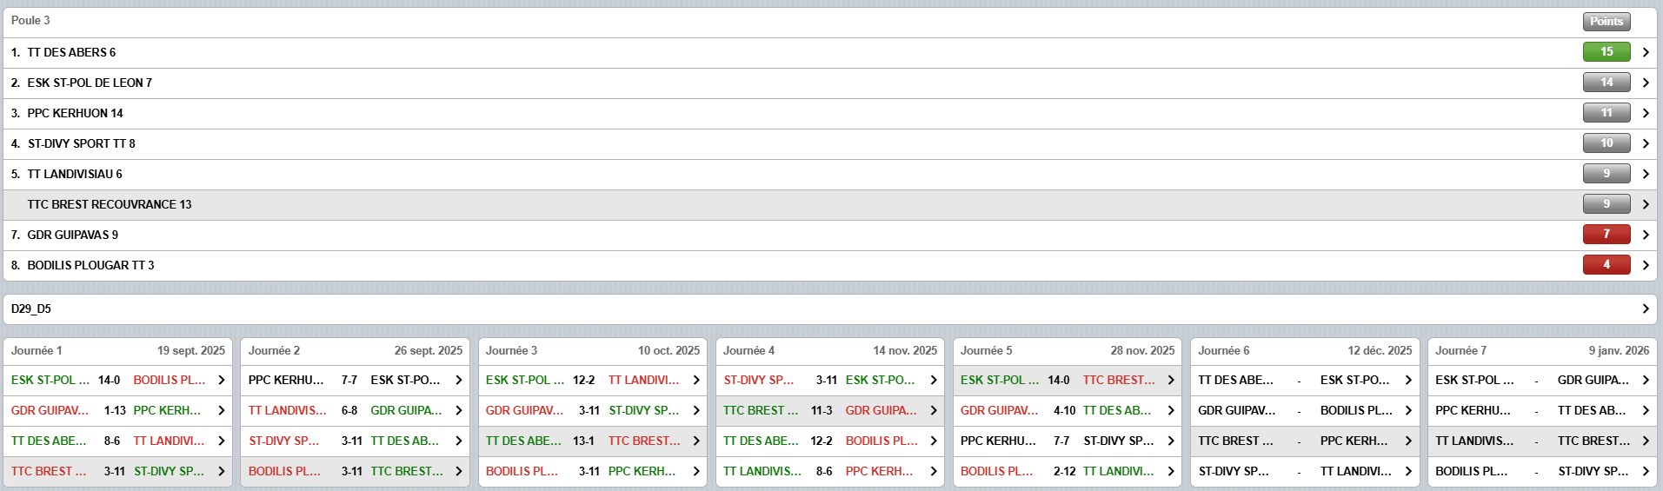This screenshot has height=491, width=1663.
Task: Open chevron arrow on ESK ST-POL DE LEON 7 row
Action: coord(1646,83)
